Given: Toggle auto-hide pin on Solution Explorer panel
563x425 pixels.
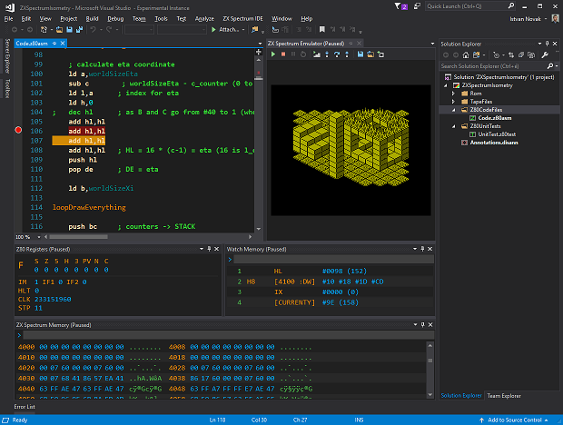Looking at the screenshot, I should [546, 43].
